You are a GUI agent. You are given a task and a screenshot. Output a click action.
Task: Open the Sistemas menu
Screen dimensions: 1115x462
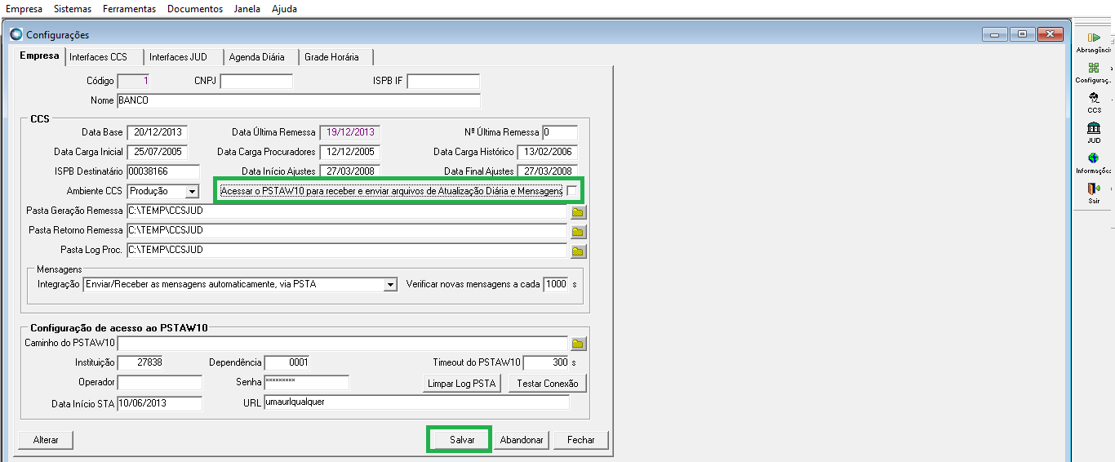[73, 9]
